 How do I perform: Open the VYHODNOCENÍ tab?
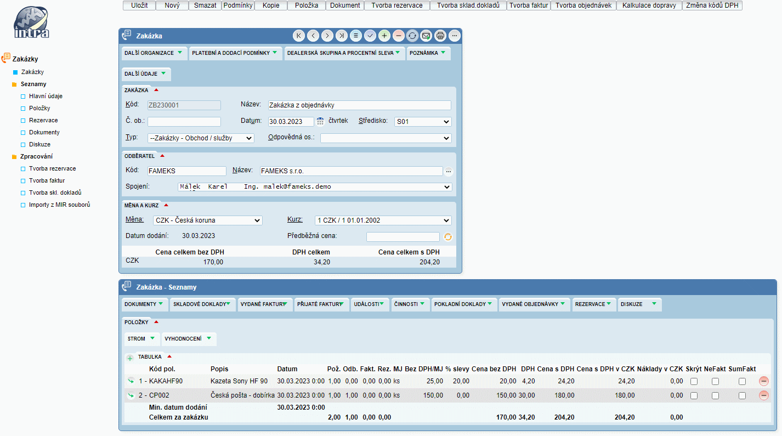click(189, 339)
